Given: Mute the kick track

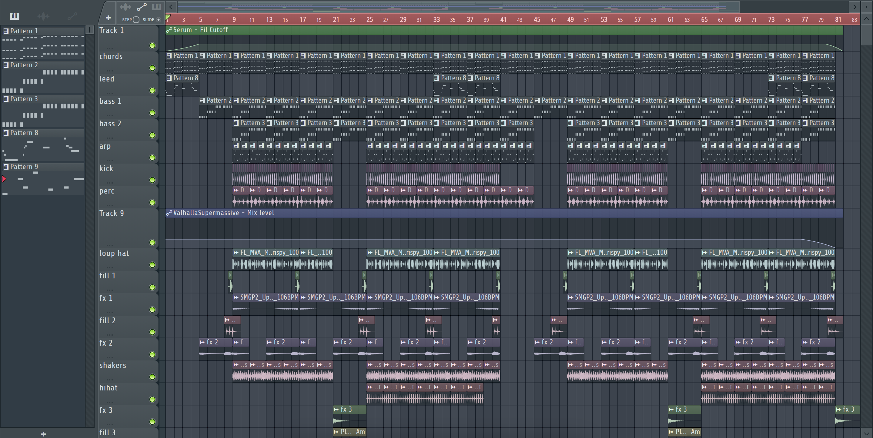Looking at the screenshot, I should (152, 180).
